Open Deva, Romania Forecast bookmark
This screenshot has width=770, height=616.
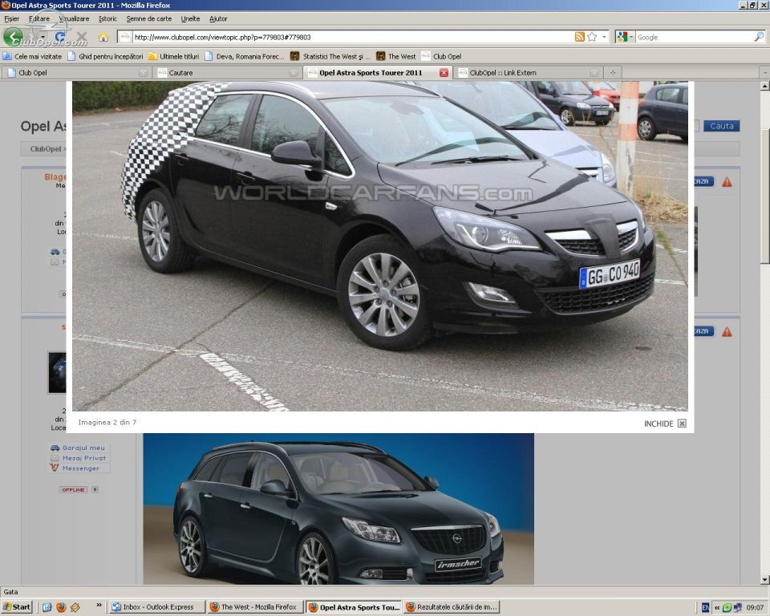point(245,56)
